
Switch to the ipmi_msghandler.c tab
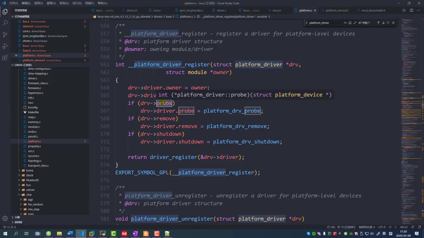(191, 10)
